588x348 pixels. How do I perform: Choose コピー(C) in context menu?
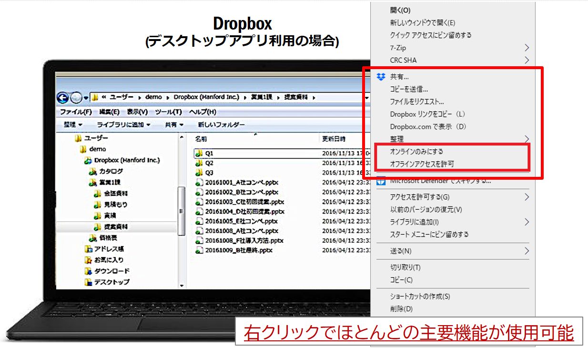click(401, 280)
